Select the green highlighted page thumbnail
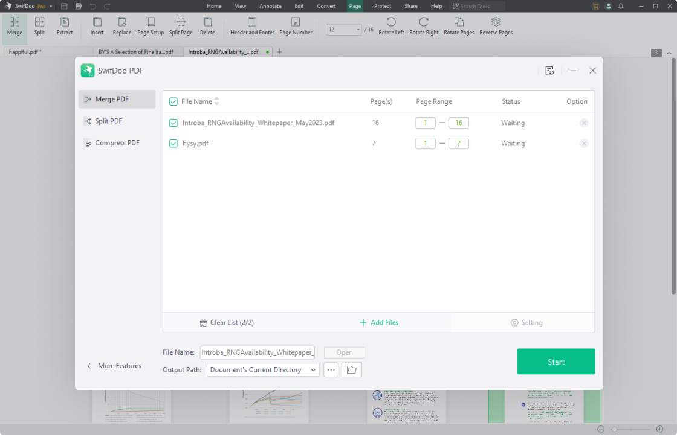The image size is (677, 443). (544, 406)
